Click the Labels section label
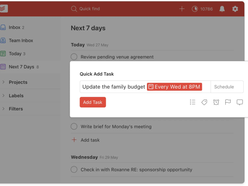 click(16, 96)
